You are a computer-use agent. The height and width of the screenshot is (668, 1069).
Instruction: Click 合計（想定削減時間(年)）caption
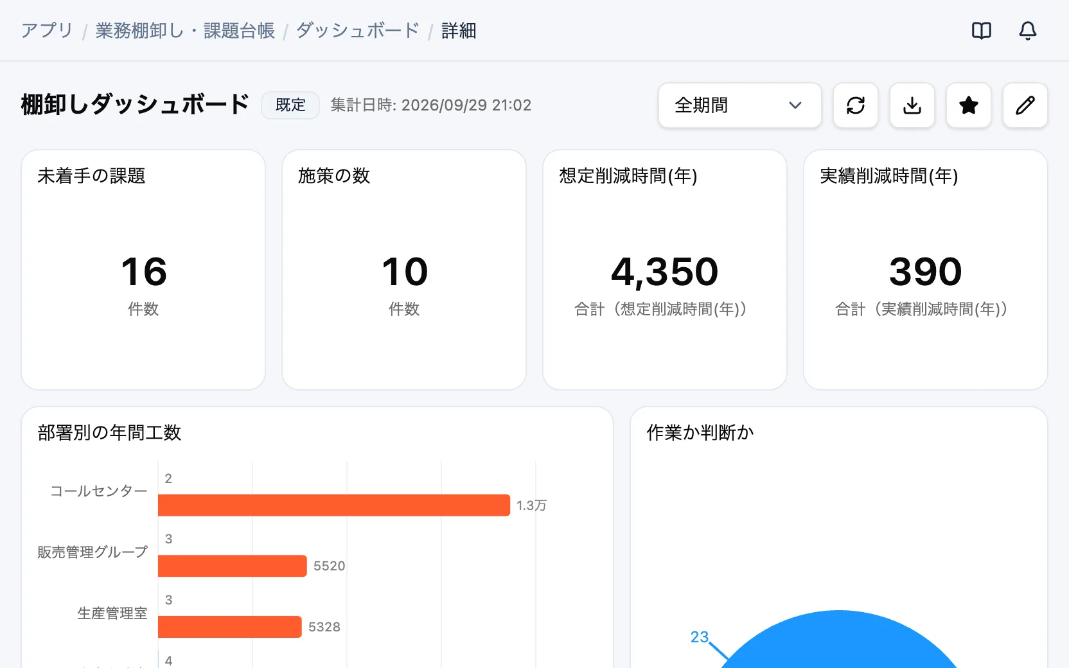pyautogui.click(x=664, y=310)
